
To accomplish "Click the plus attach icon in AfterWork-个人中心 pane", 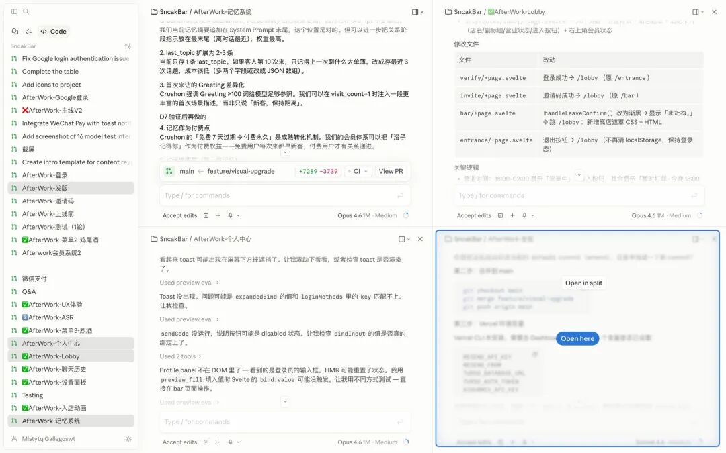I will 218,442.
